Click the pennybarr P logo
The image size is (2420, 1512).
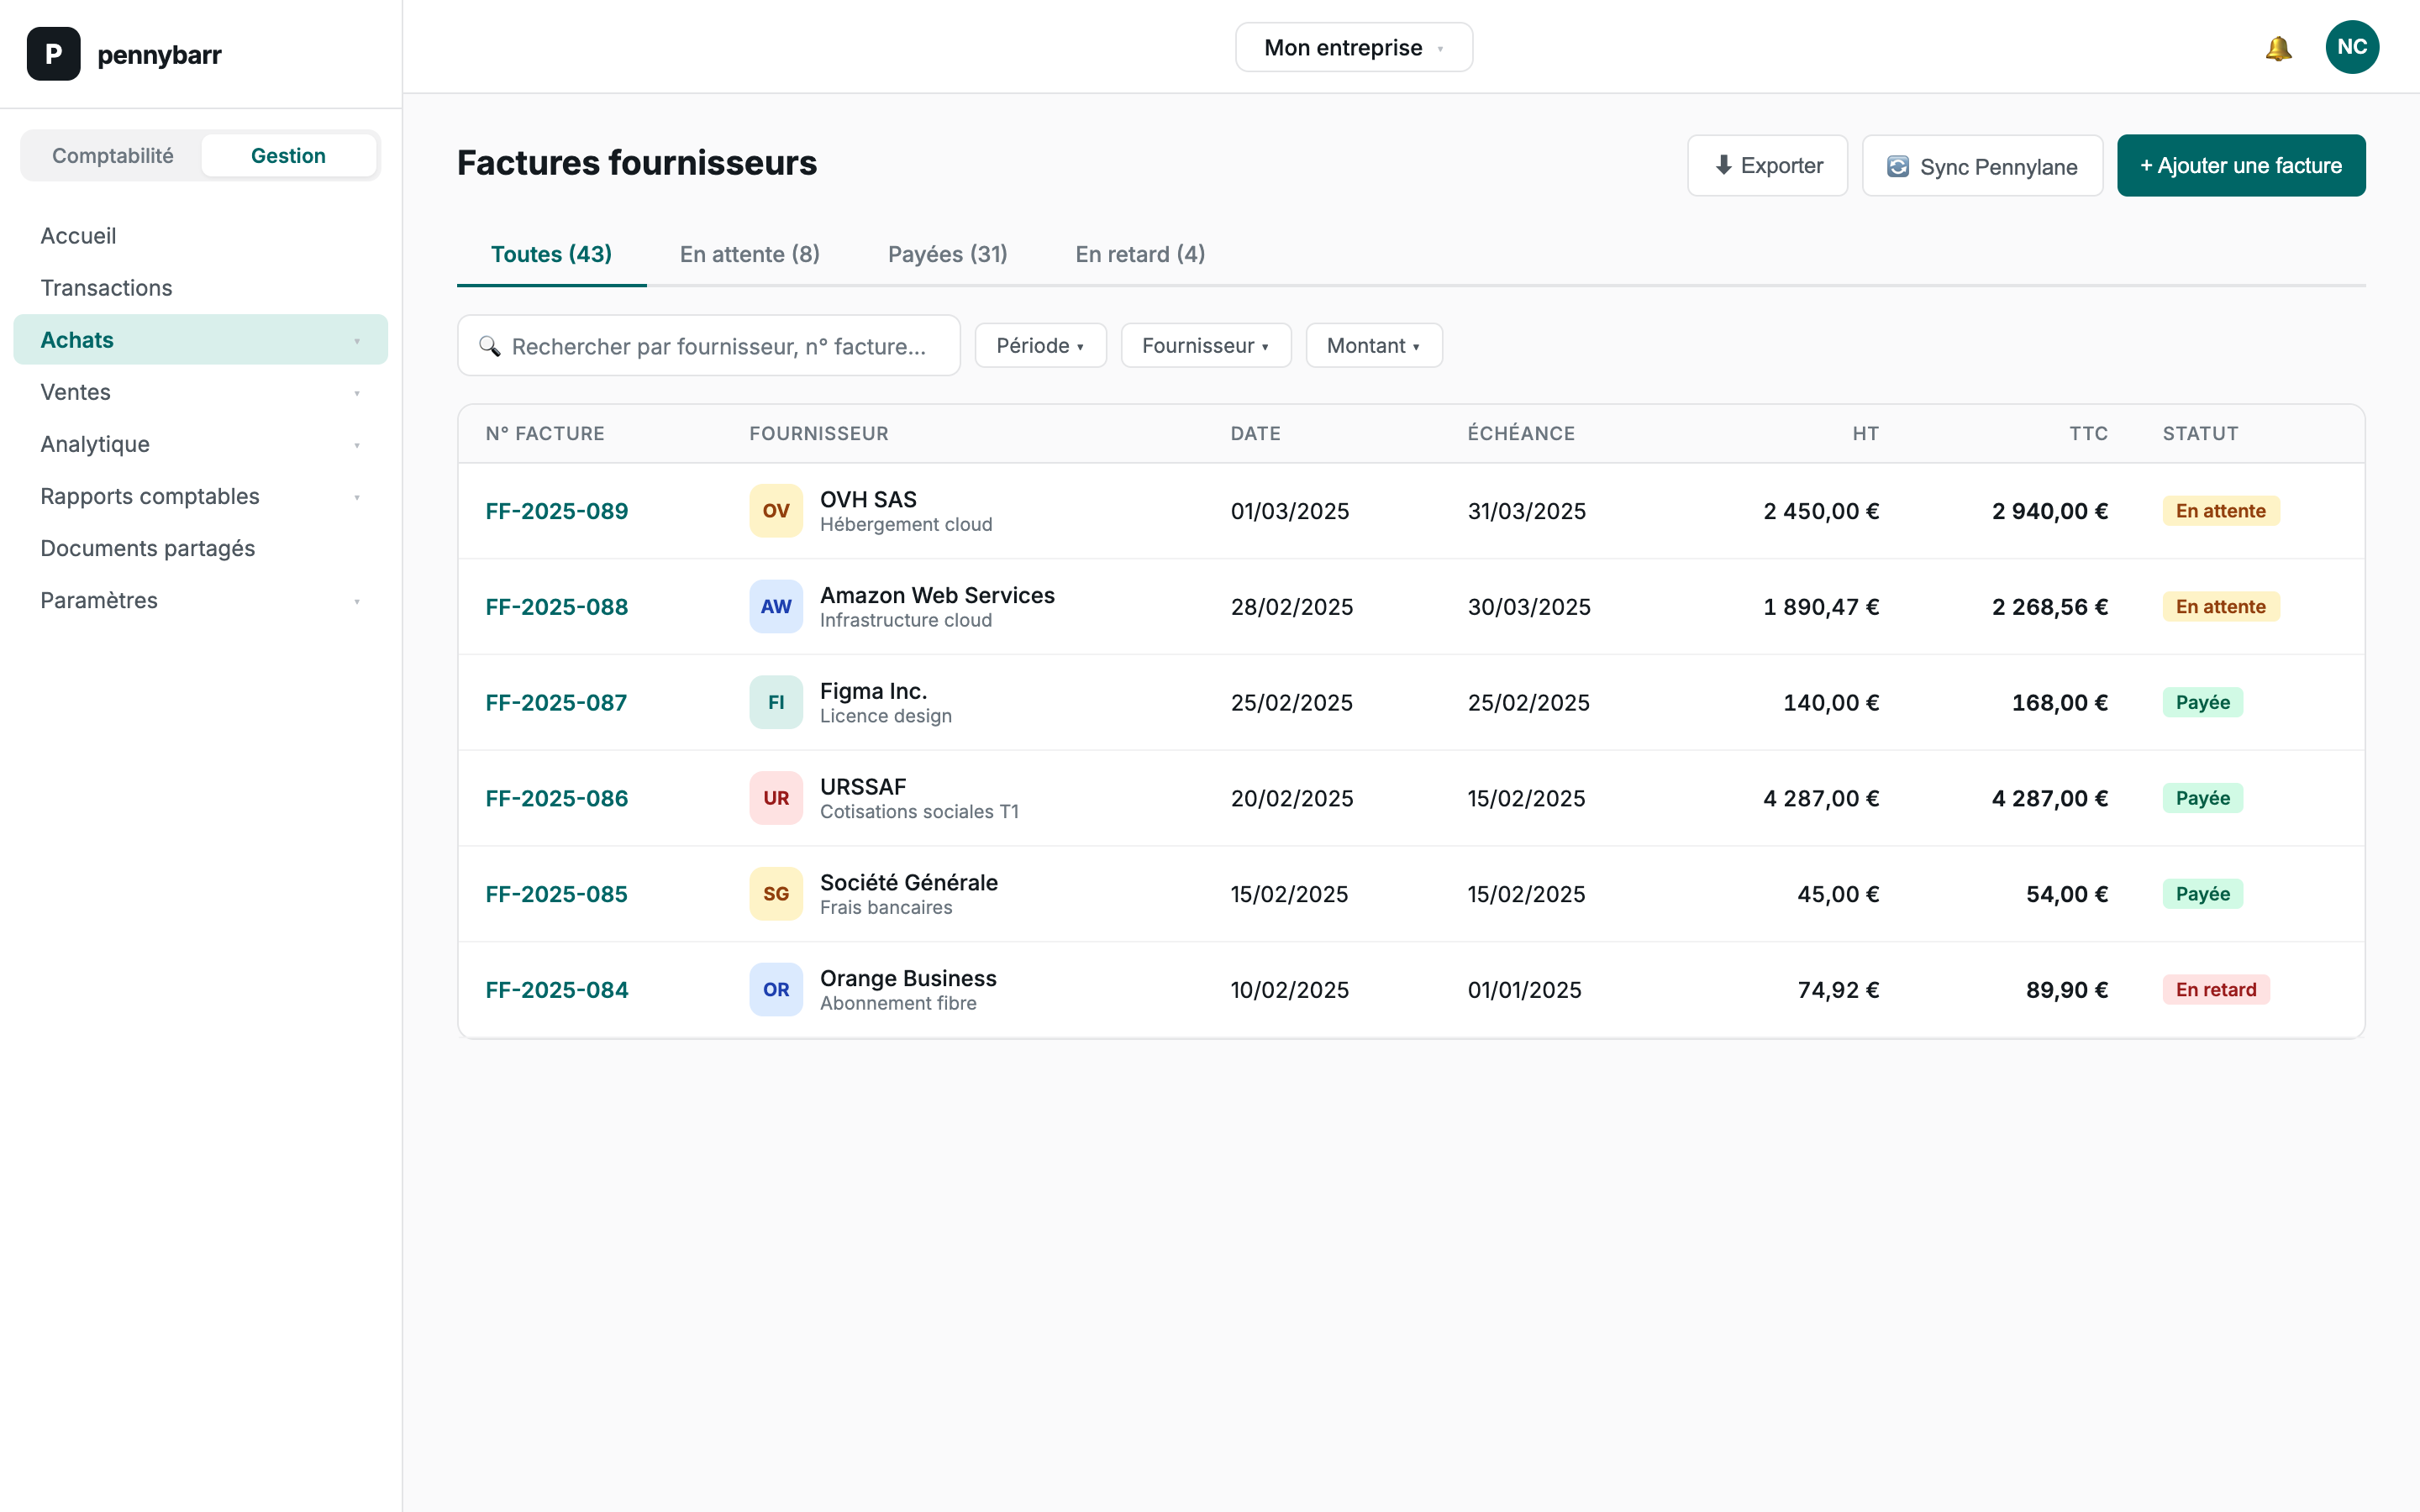click(x=53, y=54)
